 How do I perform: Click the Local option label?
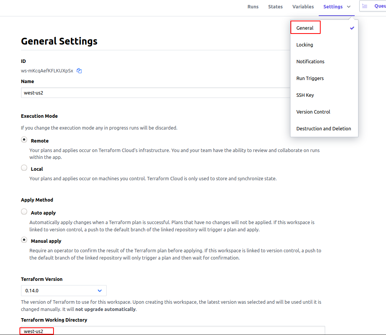coord(37,169)
